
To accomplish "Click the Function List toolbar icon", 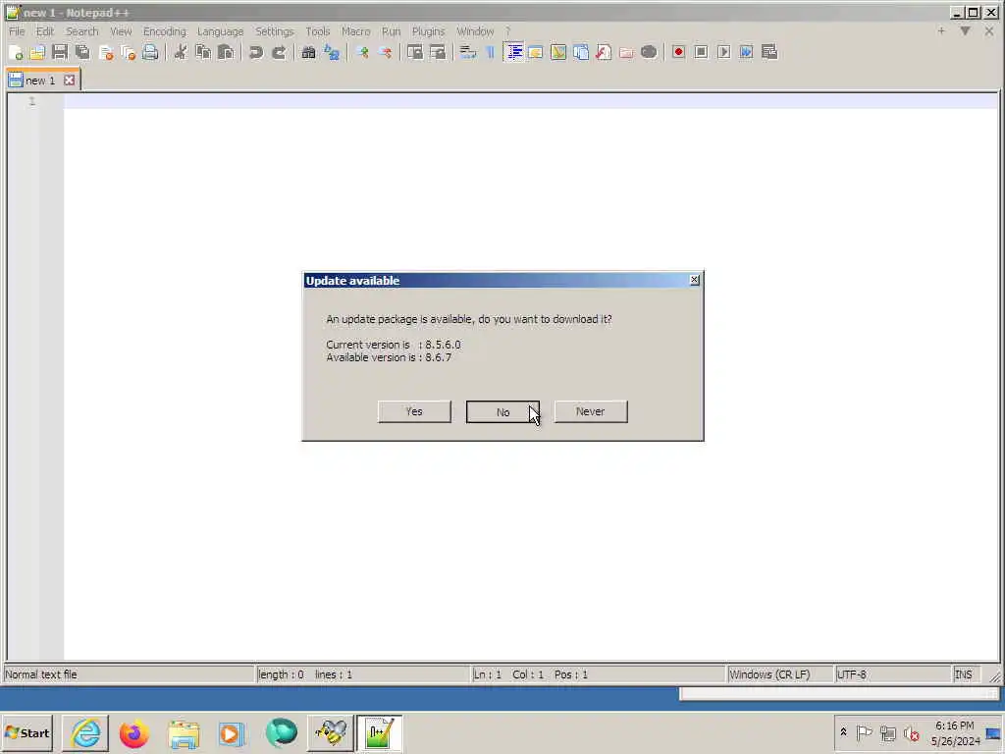I will click(604, 53).
